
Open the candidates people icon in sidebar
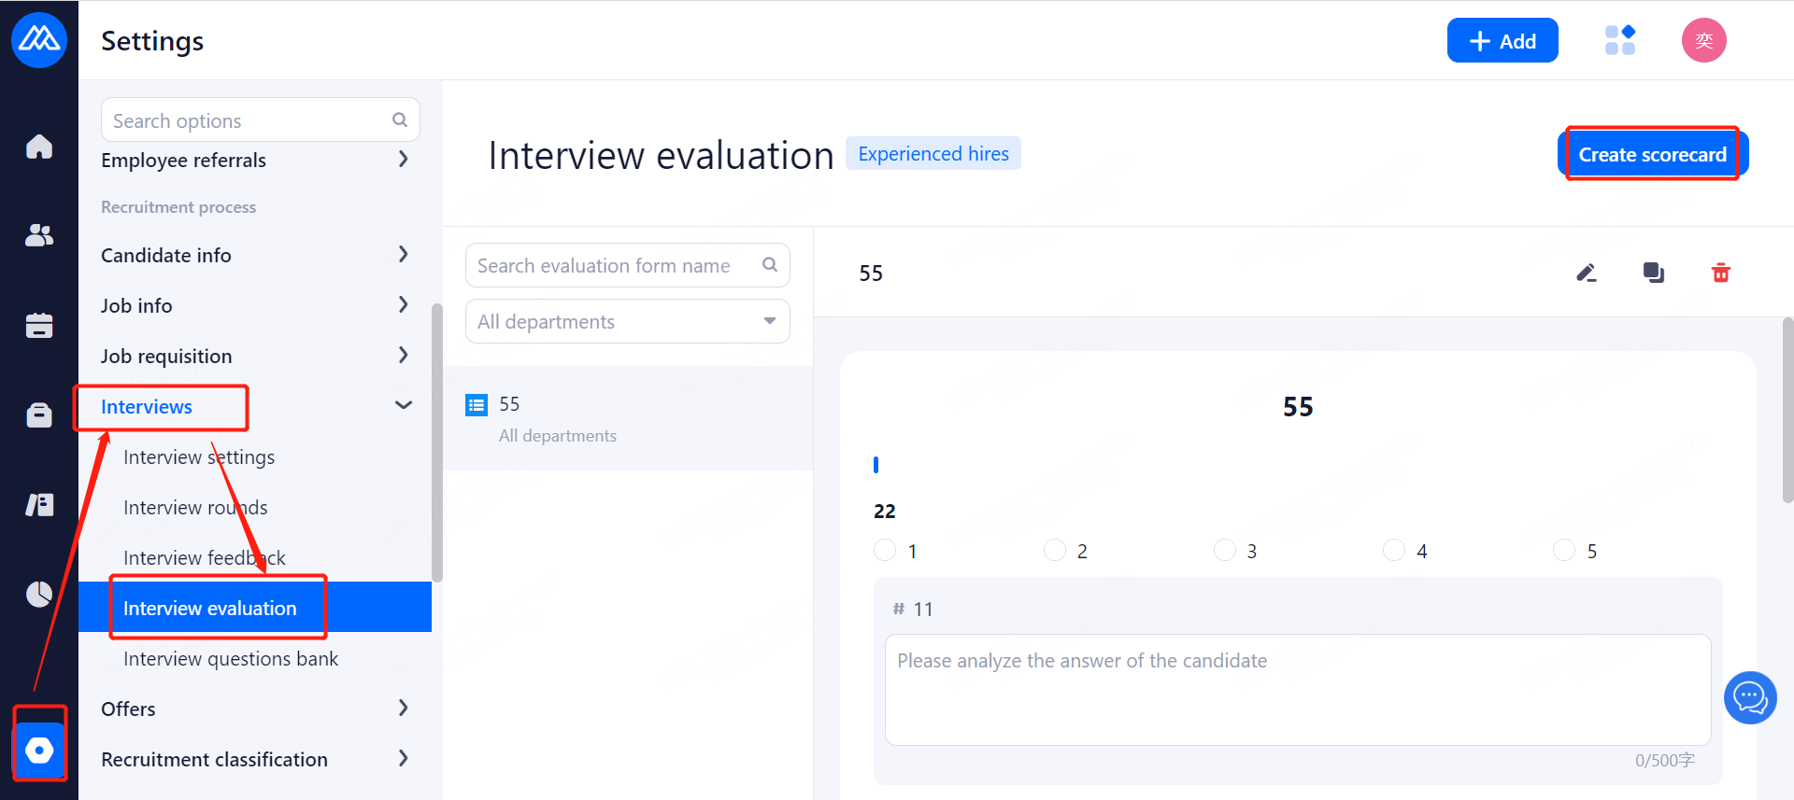(x=39, y=235)
